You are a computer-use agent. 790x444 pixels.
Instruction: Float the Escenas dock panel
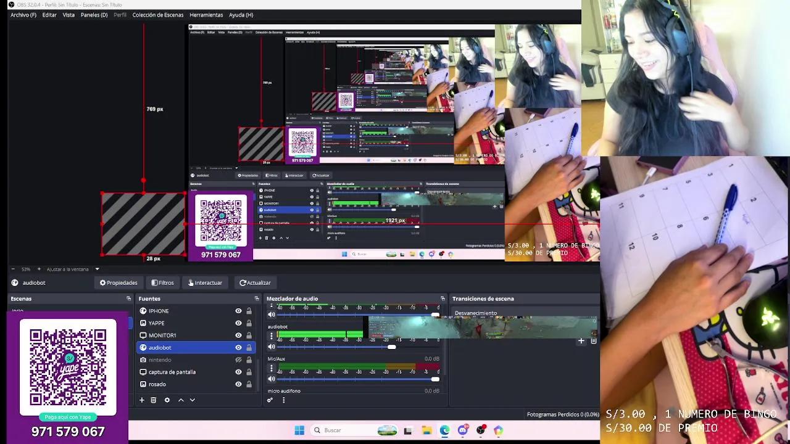(x=128, y=298)
